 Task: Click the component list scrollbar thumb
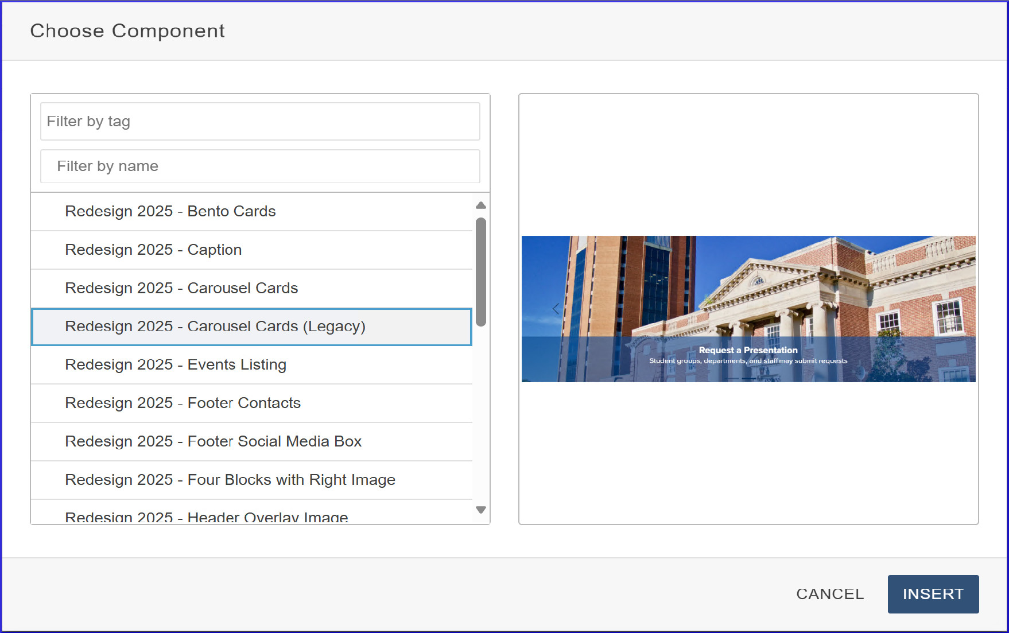point(481,271)
